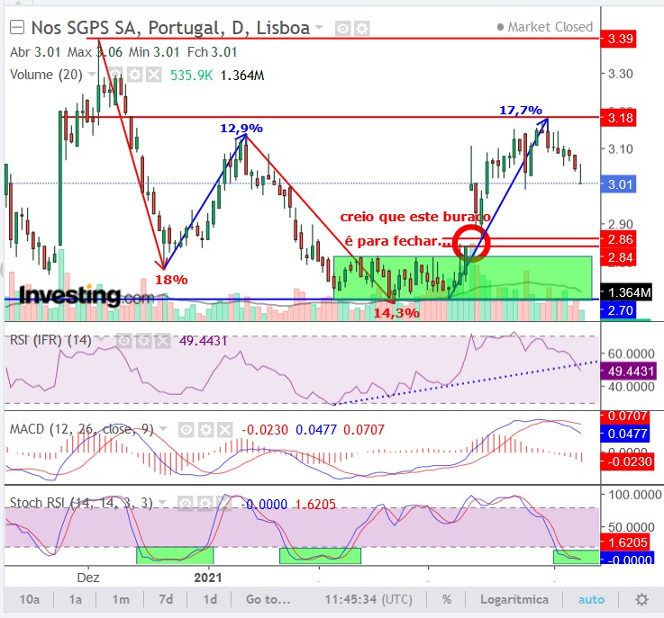The width and height of the screenshot is (664, 618).
Task: Toggle Stoch RSI visibility eye icon
Action: point(186,504)
